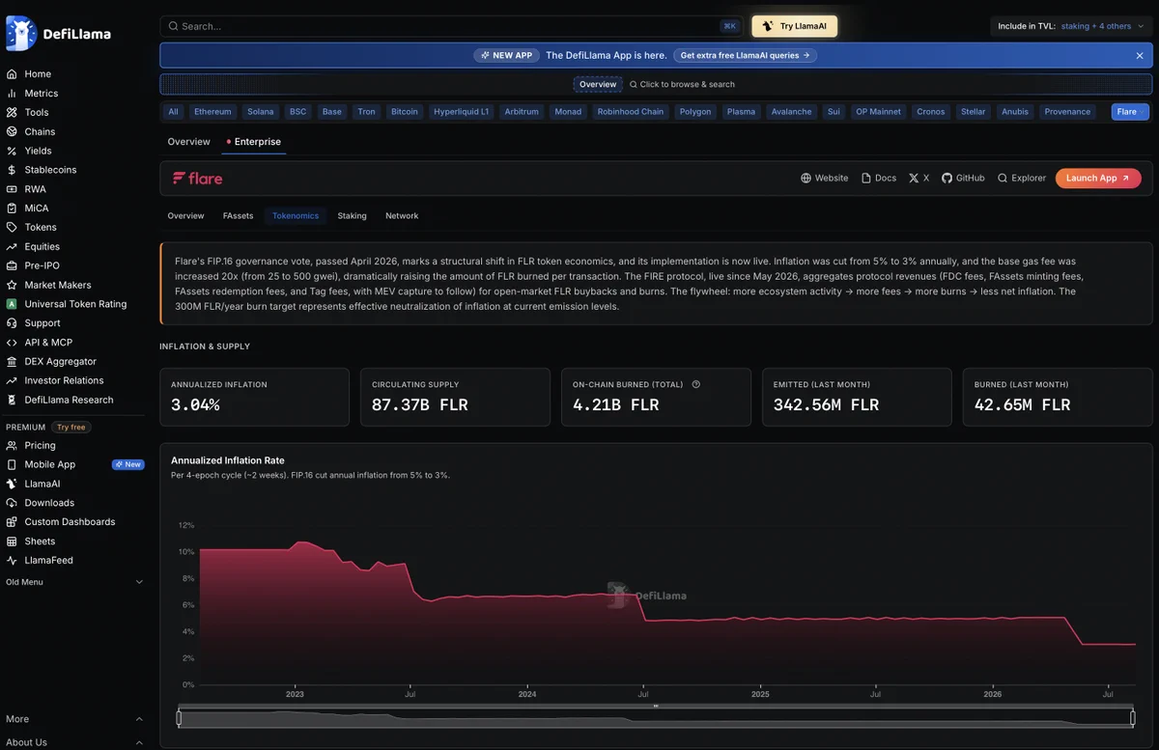Image resolution: width=1159 pixels, height=750 pixels.
Task: Select the FAssets sub-tab
Action: point(238,216)
